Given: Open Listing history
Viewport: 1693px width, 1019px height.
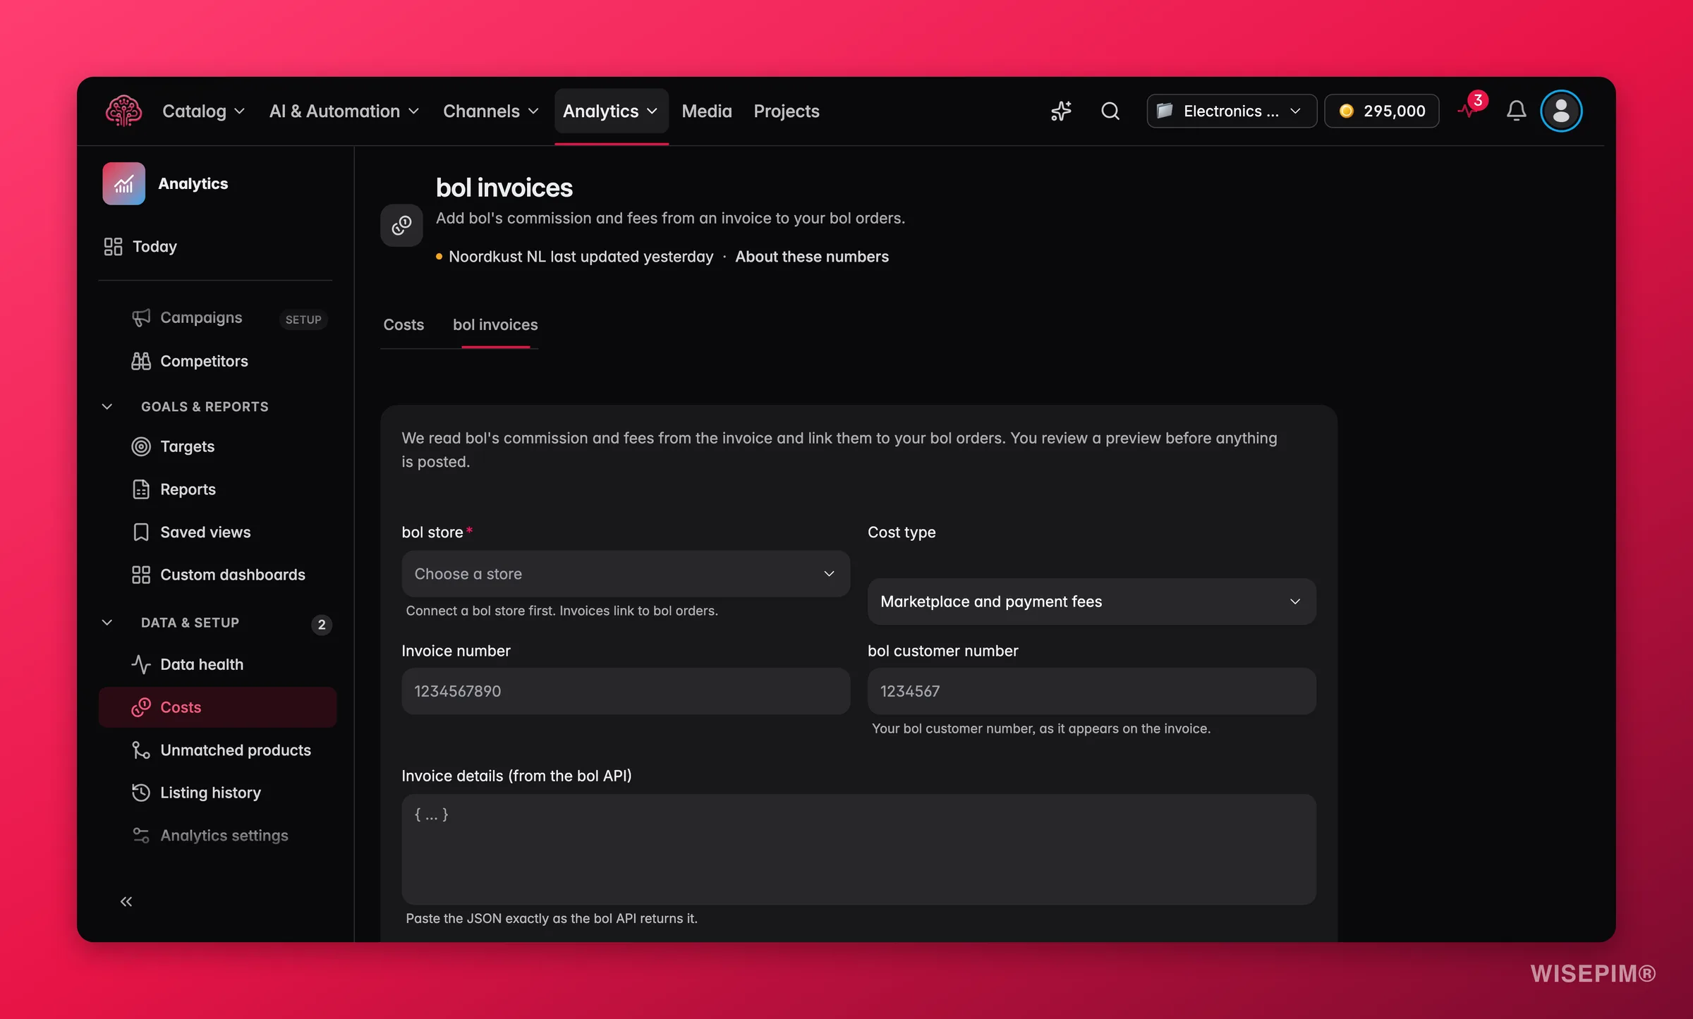Looking at the screenshot, I should [217, 793].
